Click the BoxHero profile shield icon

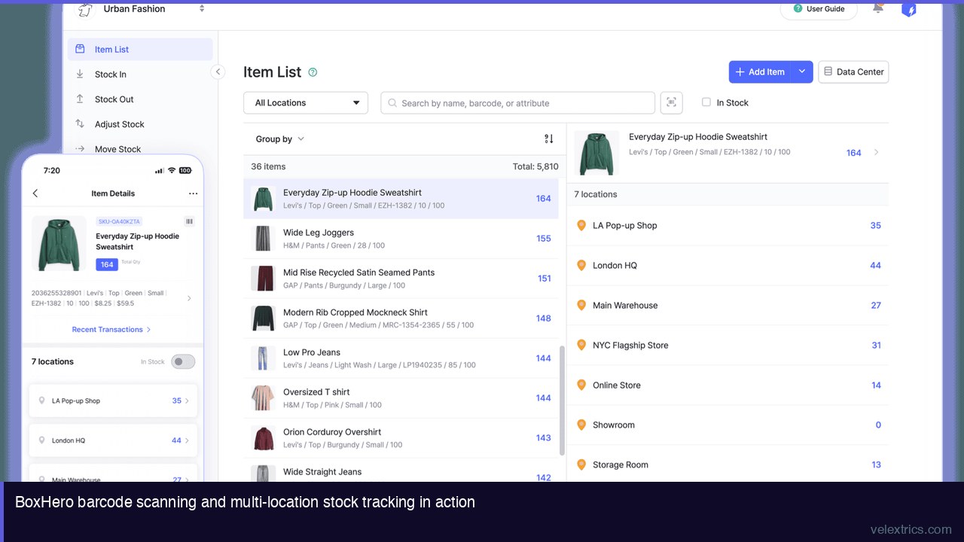point(909,9)
